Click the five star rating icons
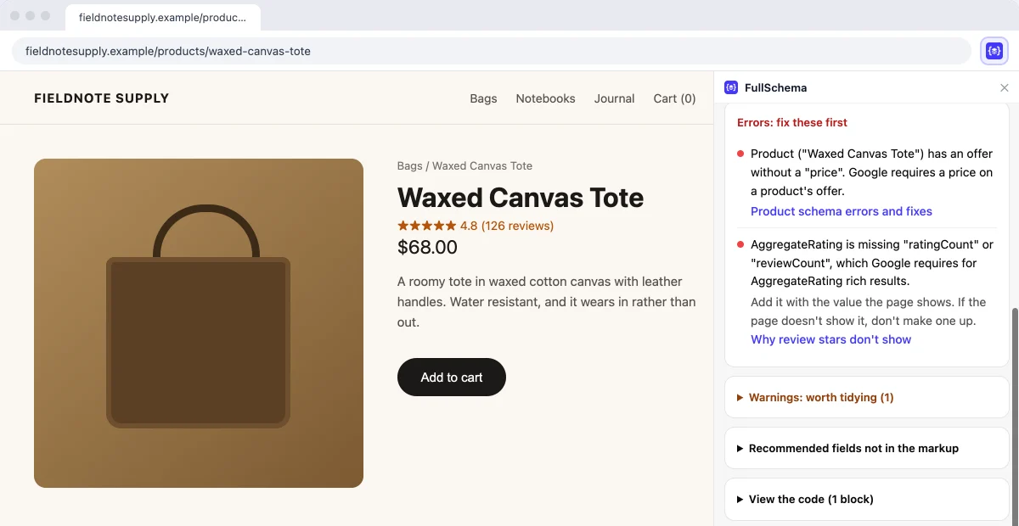The height and width of the screenshot is (526, 1019). click(426, 226)
